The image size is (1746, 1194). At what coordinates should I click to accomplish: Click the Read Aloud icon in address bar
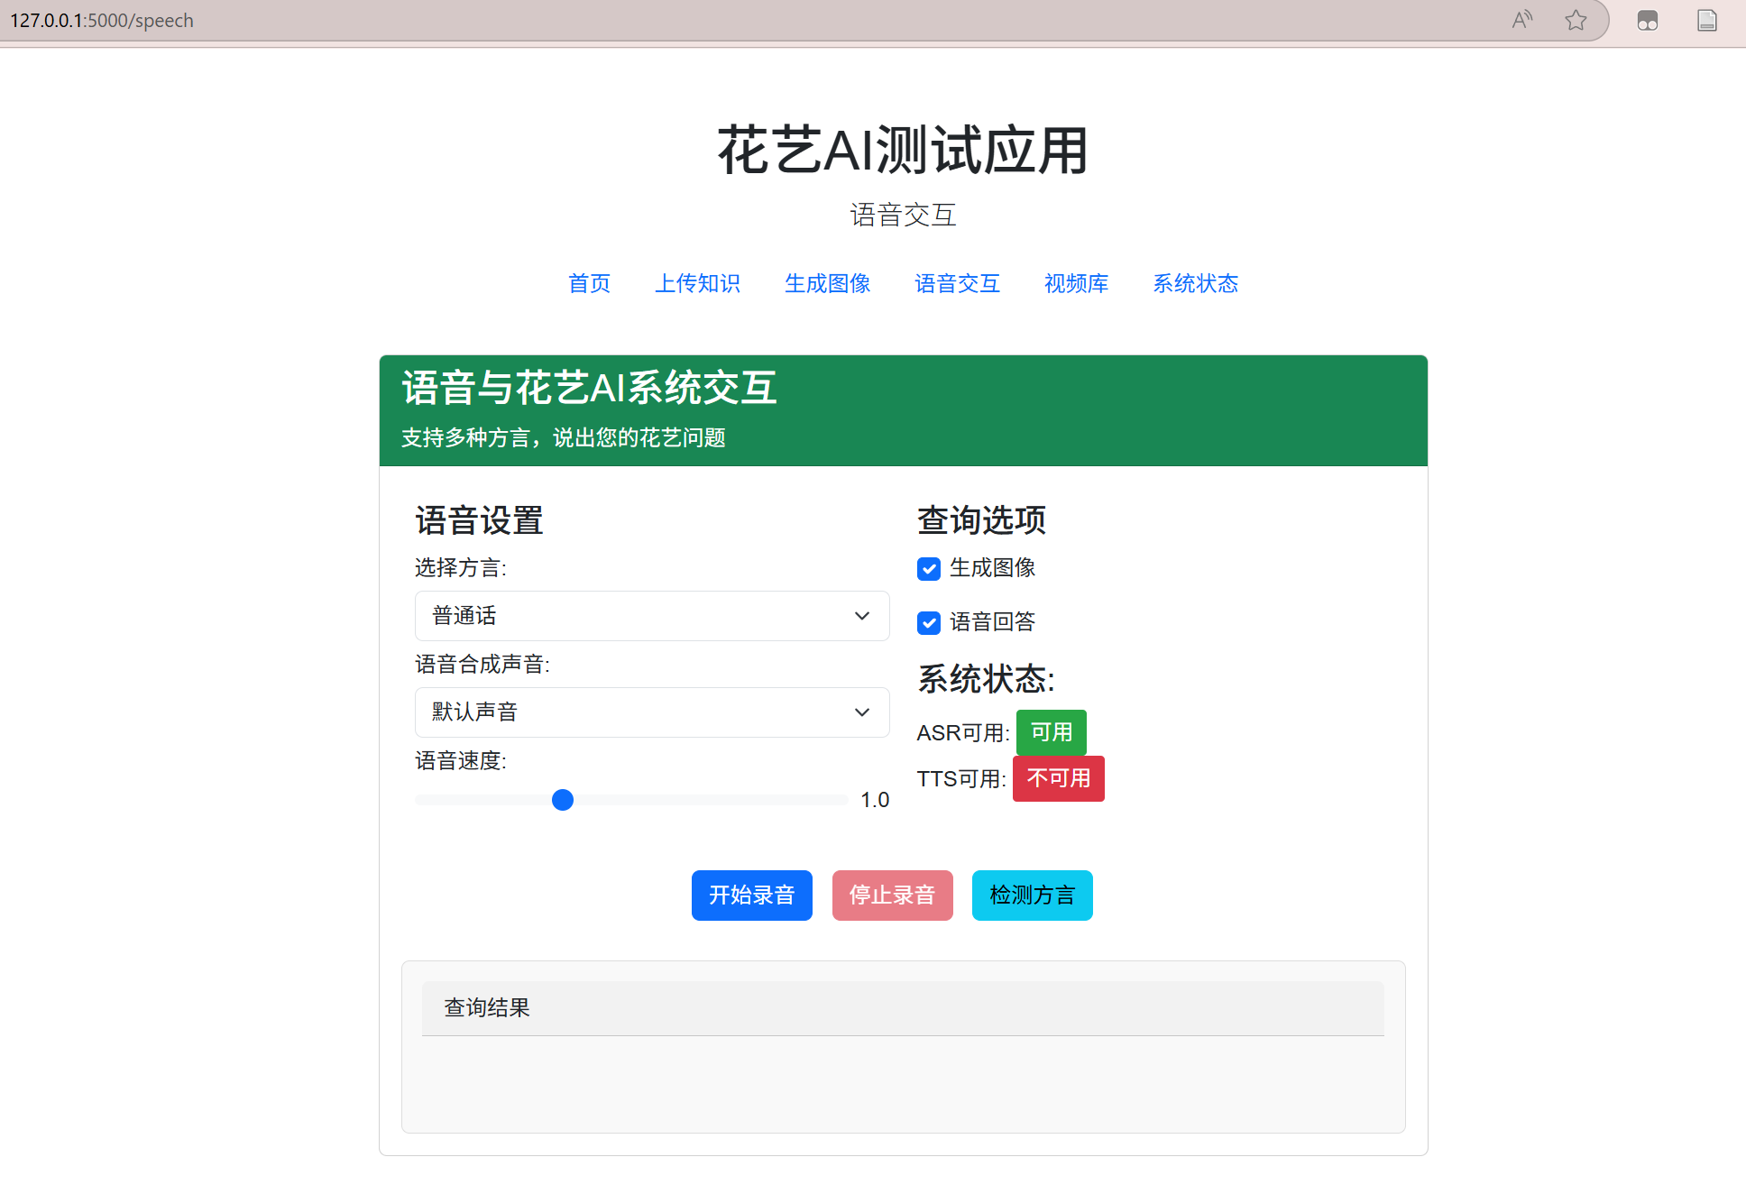pyautogui.click(x=1522, y=20)
